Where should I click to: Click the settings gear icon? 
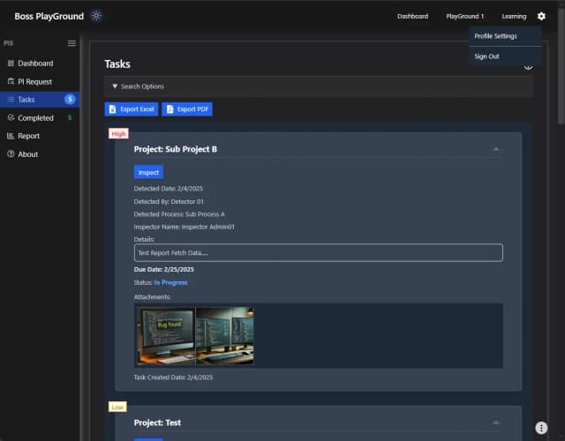[x=541, y=16]
